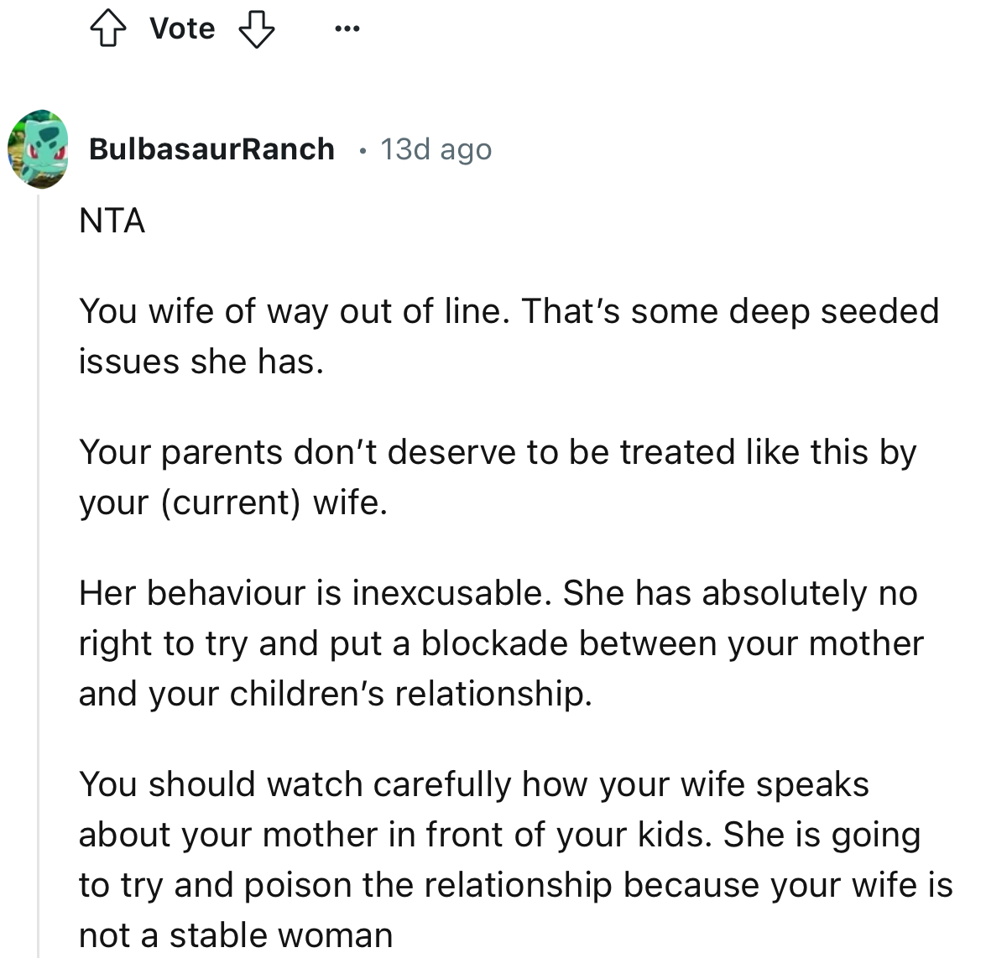Click the paragraph starting "Your parents don't deserve"
The width and height of the screenshot is (986, 958).
click(497, 452)
